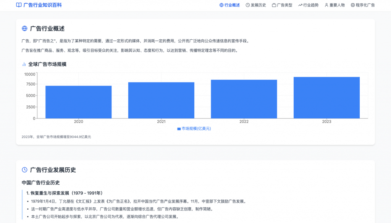391x223 pixels.
Task: Open the 广告类型 nav item
Action: (x=284, y=5)
